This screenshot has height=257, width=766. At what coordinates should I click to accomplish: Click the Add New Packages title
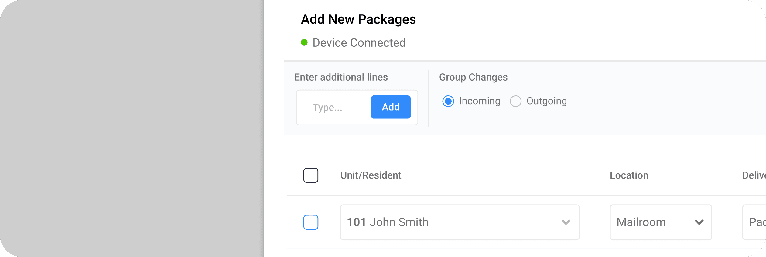click(x=358, y=19)
